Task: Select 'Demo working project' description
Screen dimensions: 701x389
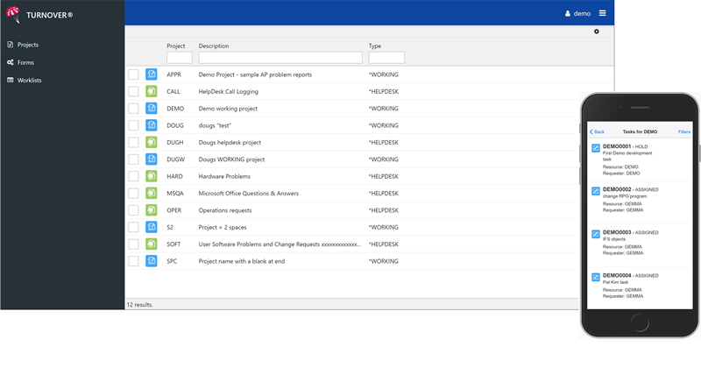Action: (228, 109)
